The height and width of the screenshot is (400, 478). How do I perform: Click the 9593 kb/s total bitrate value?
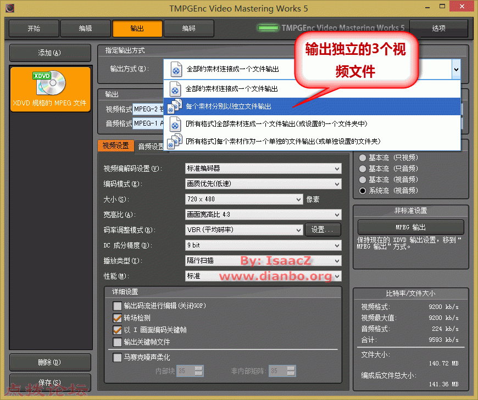[443, 340]
